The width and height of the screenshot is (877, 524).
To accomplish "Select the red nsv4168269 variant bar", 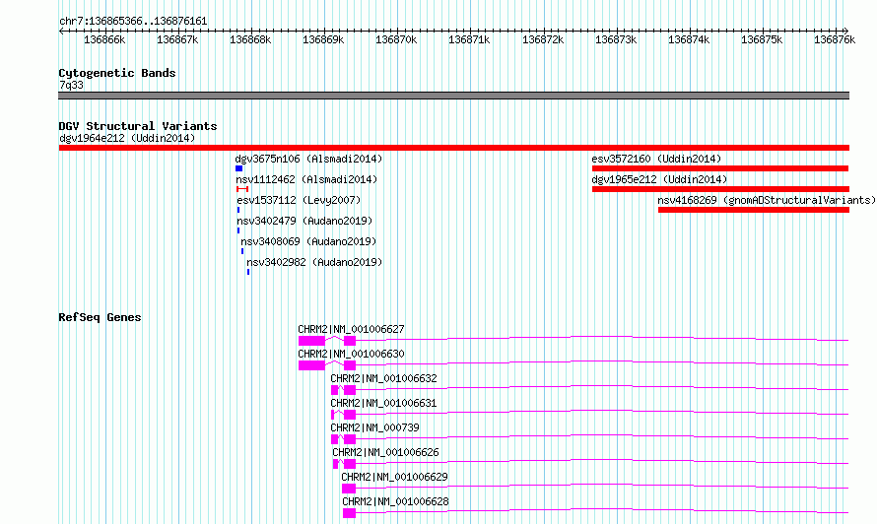I will pyautogui.click(x=754, y=210).
